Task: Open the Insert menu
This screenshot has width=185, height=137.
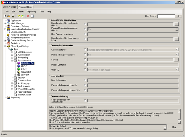Action: pos(21,12)
